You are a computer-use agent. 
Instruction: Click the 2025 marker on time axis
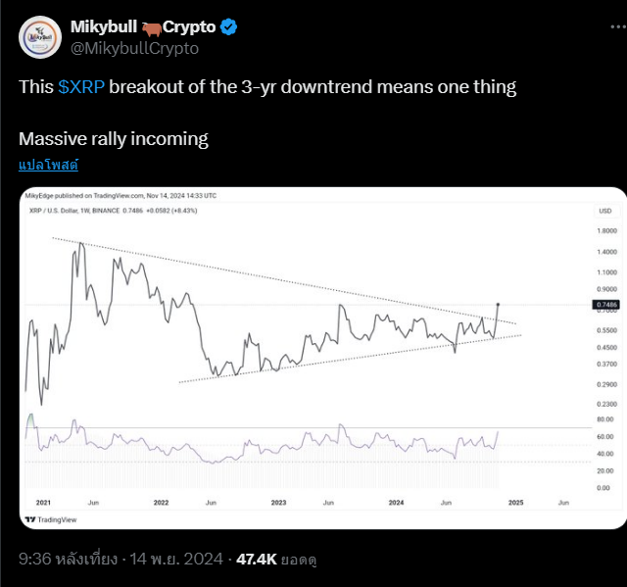click(515, 502)
